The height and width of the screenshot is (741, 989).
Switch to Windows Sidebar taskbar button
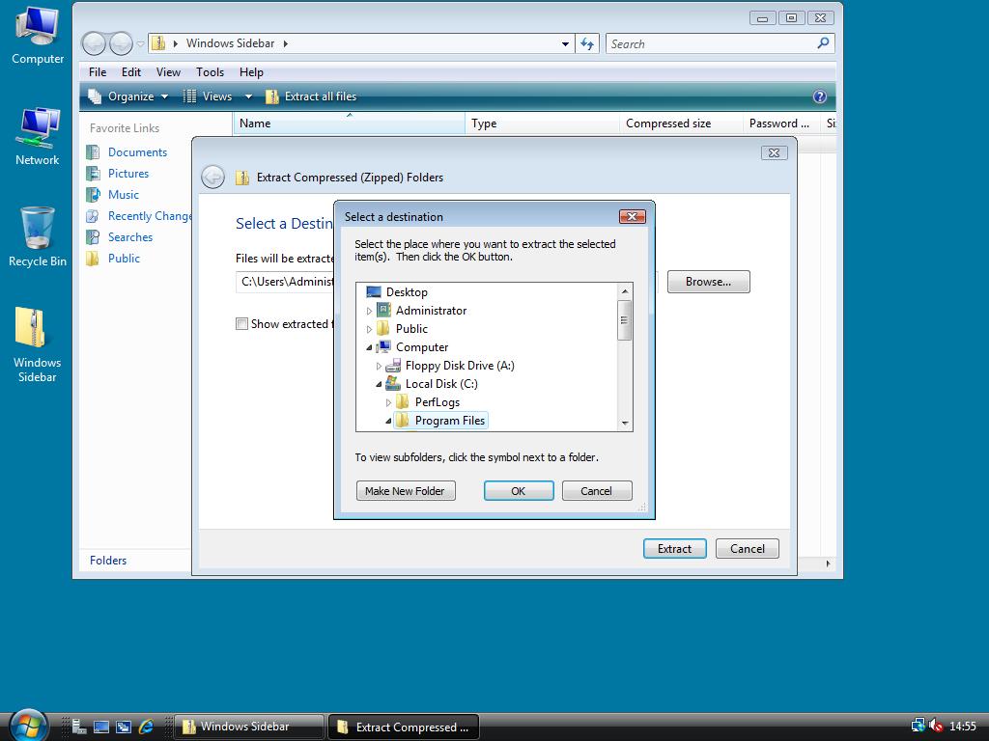248,727
